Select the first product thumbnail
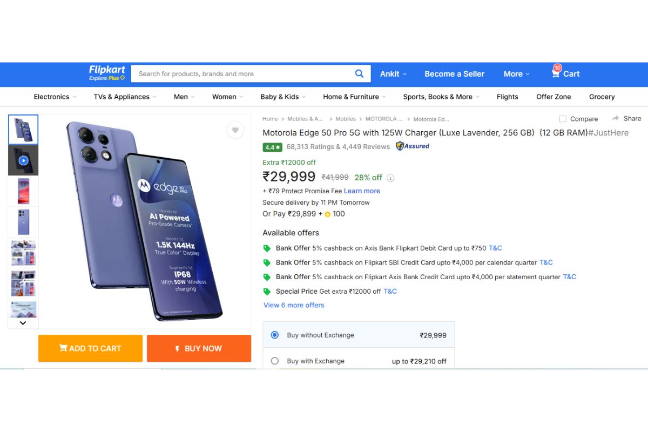 click(23, 129)
